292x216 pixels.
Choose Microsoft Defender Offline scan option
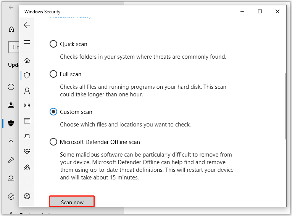[53, 142]
